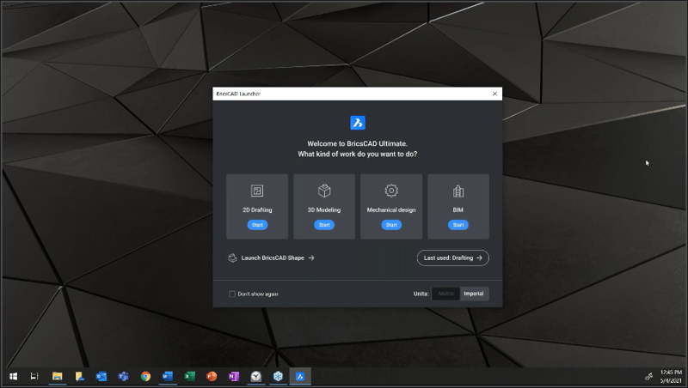
Task: Check the Don't show again box
Action: click(x=232, y=294)
